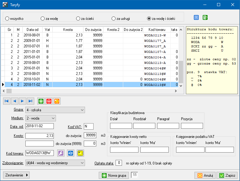240x181 pixels.
Task: Go to the previous record
Action: click(x=14, y=101)
